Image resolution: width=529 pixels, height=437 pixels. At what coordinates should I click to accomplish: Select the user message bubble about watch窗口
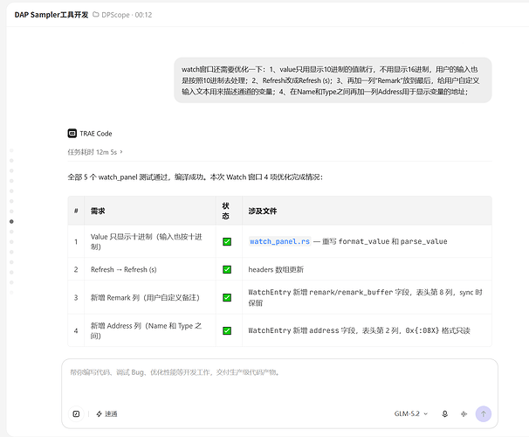pos(333,80)
